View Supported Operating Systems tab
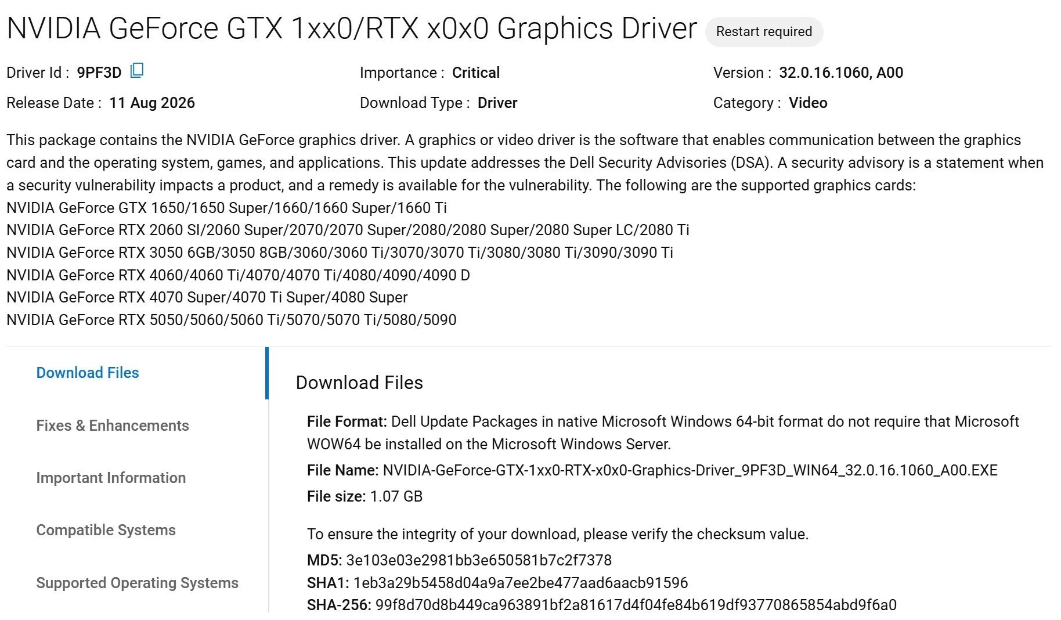This screenshot has width=1061, height=620. point(137,583)
